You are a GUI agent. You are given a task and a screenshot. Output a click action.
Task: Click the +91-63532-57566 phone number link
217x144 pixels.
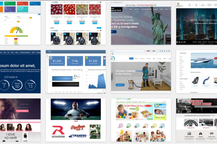(145, 5)
